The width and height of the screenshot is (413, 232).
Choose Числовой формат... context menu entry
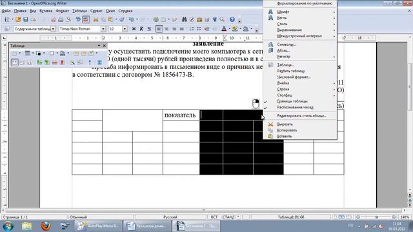click(x=300, y=77)
